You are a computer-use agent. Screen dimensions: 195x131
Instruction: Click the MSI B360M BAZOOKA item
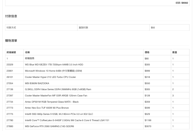[37, 83]
